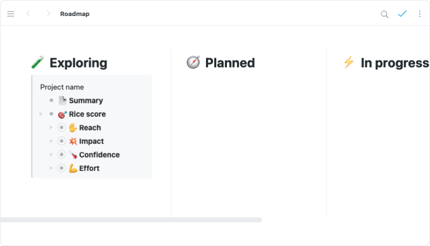The height and width of the screenshot is (246, 430).
Task: Select the Summary item
Action: coord(86,100)
